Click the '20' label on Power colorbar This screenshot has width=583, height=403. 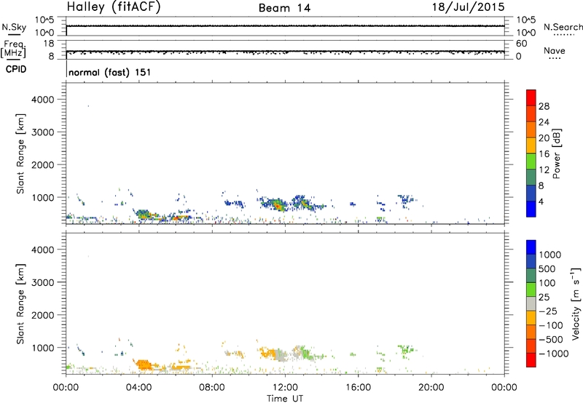[544, 138]
